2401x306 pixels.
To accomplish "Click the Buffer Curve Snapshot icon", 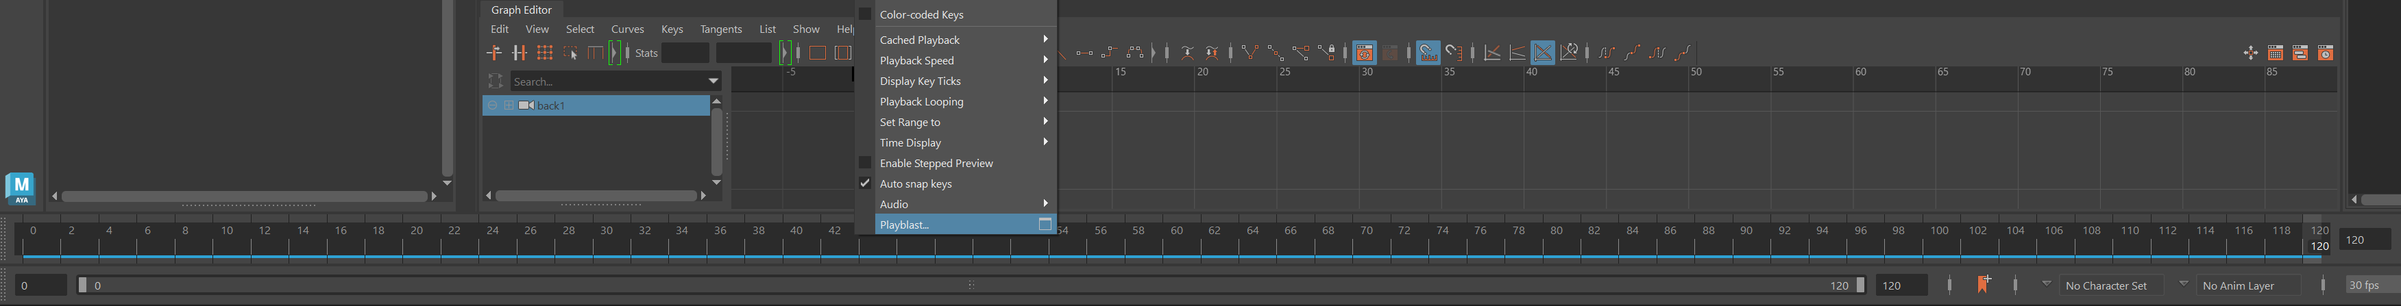I will tap(1187, 53).
